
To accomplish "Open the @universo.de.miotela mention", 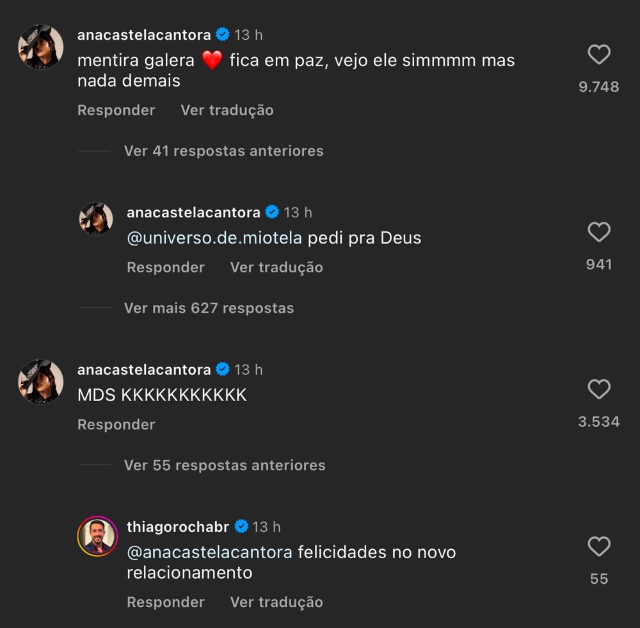I will pos(214,238).
